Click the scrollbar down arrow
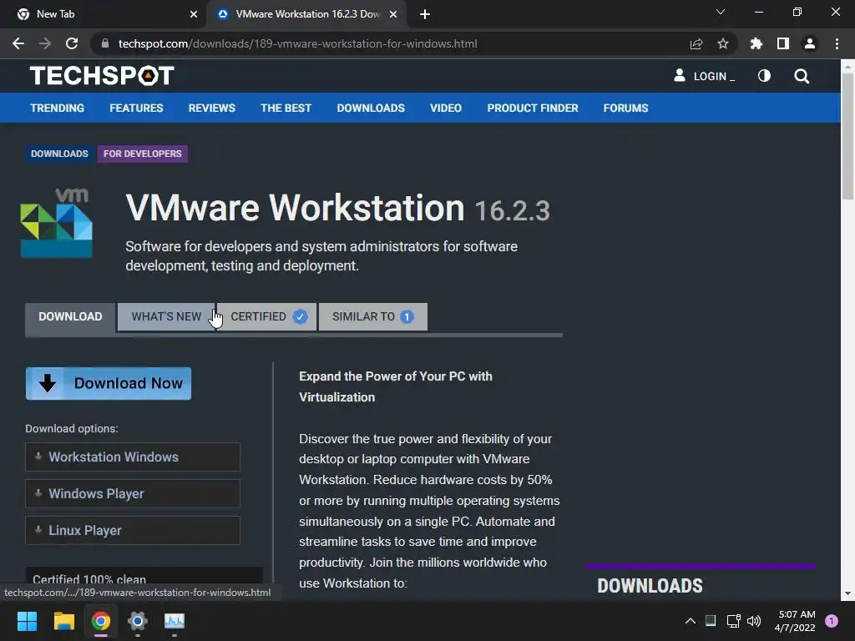Image resolution: width=855 pixels, height=641 pixels. click(x=847, y=593)
